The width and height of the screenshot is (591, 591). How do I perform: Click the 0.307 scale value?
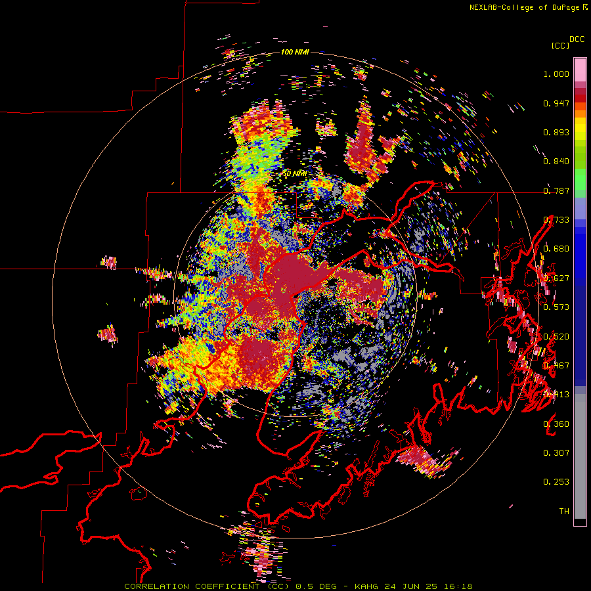[x=556, y=452]
